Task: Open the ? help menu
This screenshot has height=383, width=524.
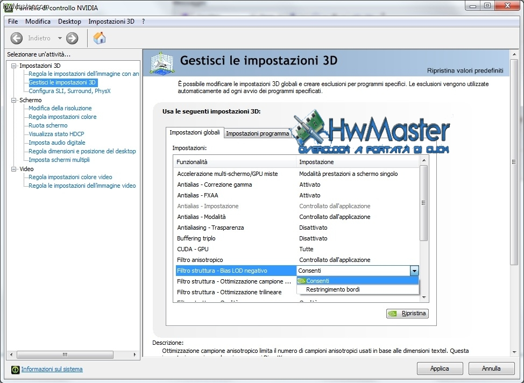Action: pyautogui.click(x=143, y=22)
